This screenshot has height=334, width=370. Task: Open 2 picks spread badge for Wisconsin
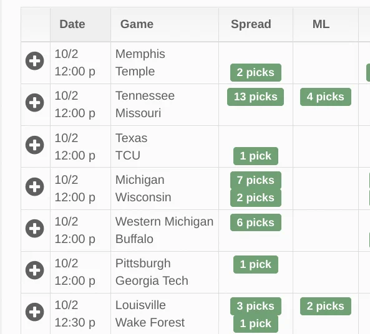256,198
